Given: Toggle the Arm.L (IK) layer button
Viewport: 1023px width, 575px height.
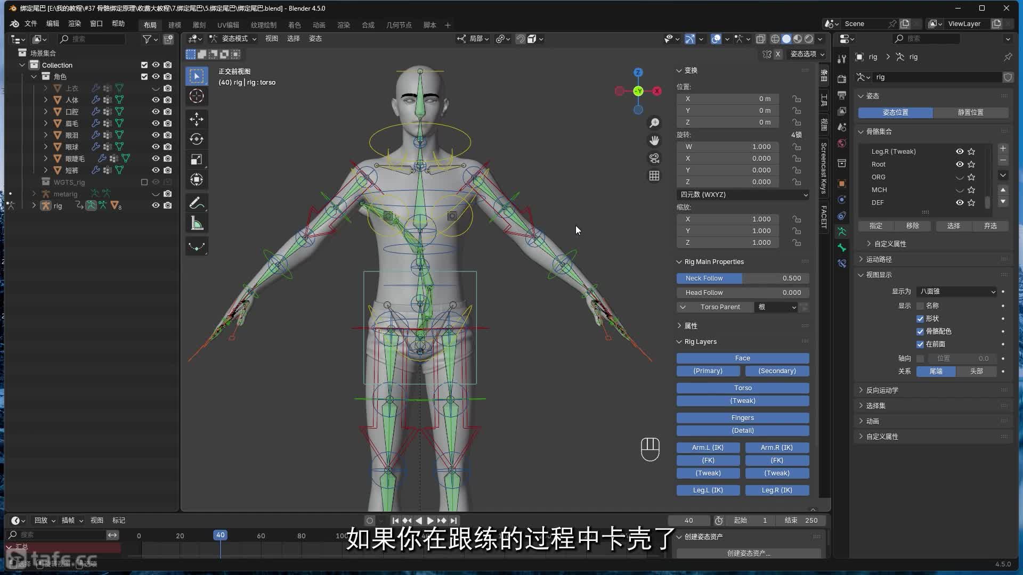Looking at the screenshot, I should [708, 448].
